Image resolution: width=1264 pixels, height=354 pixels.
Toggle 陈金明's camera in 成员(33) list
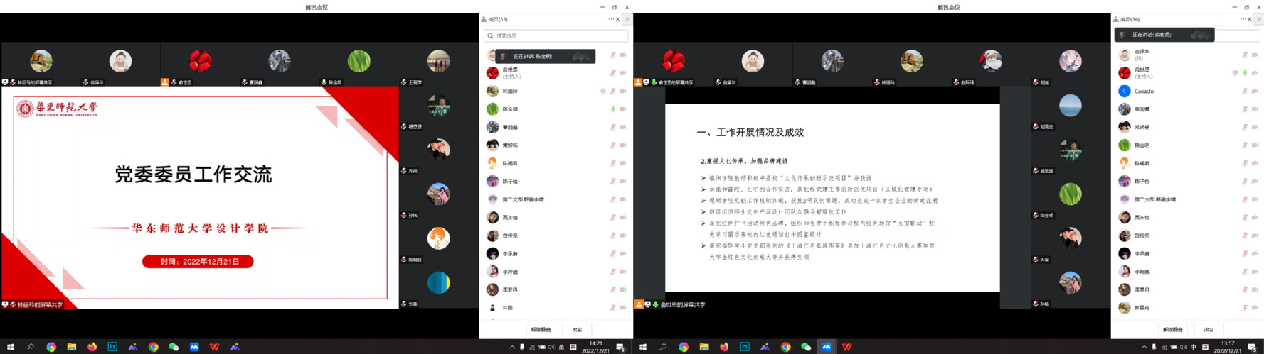click(622, 109)
